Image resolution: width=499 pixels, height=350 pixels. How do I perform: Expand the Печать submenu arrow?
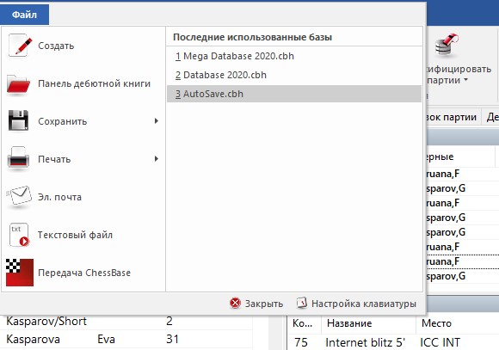[x=157, y=158]
